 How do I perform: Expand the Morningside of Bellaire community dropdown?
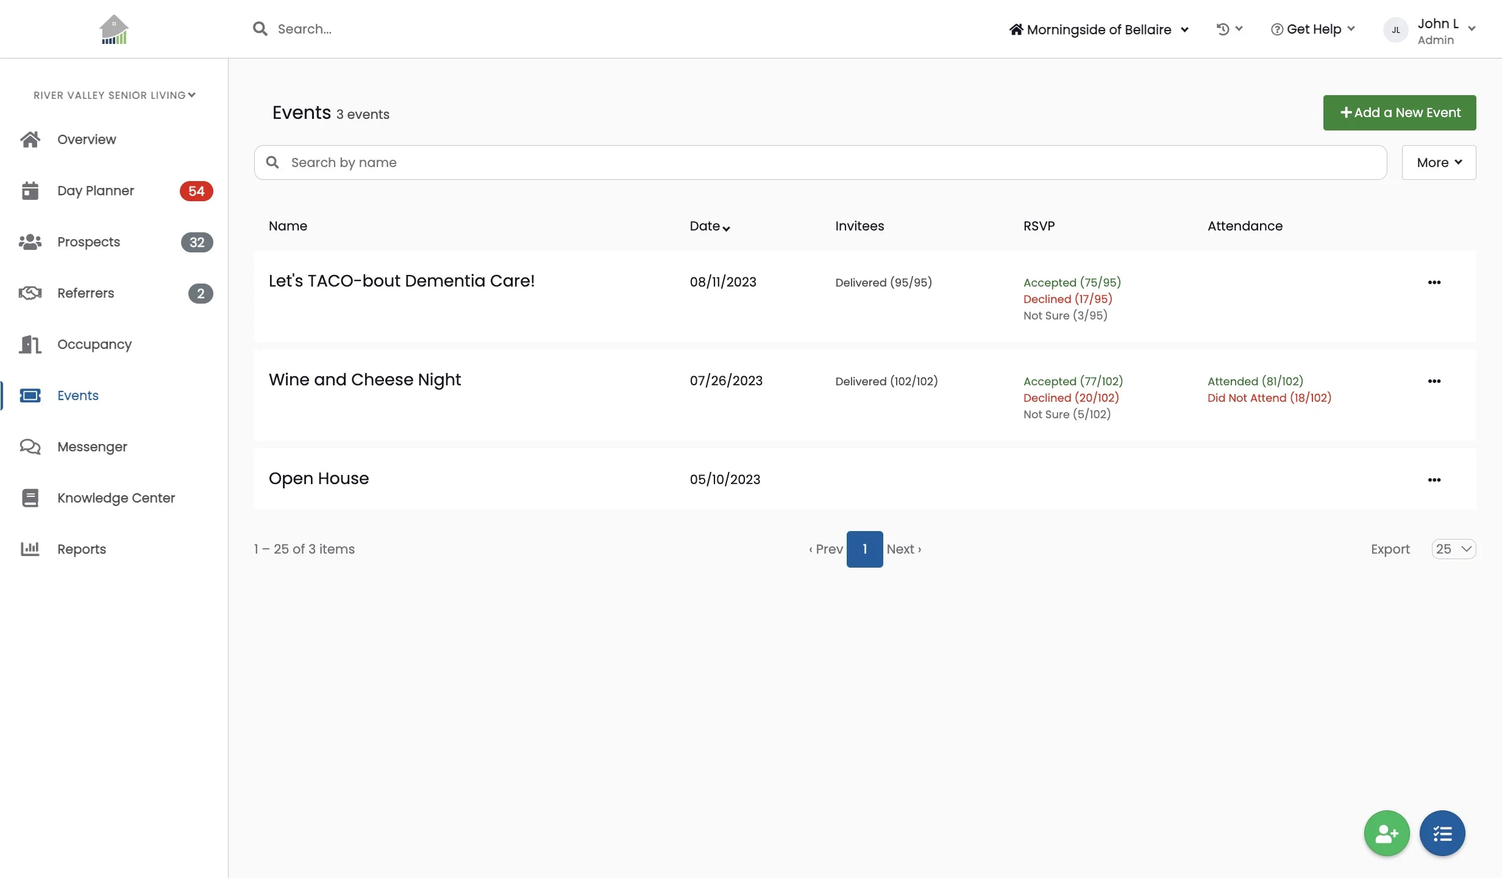pyautogui.click(x=1098, y=29)
